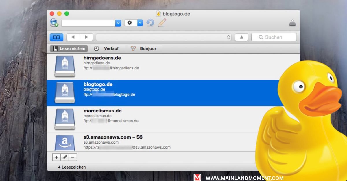The image size is (347, 181).
Task: Click the Amazon S3 drive icon
Action: pyautogui.click(x=65, y=143)
